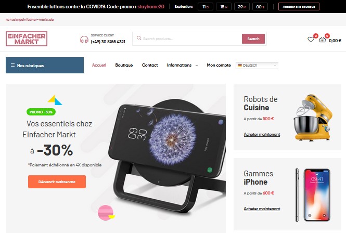Click the headset customer service icon
The height and width of the screenshot is (233, 346).
point(84,40)
